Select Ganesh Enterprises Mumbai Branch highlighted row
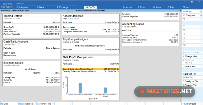 [91, 69]
